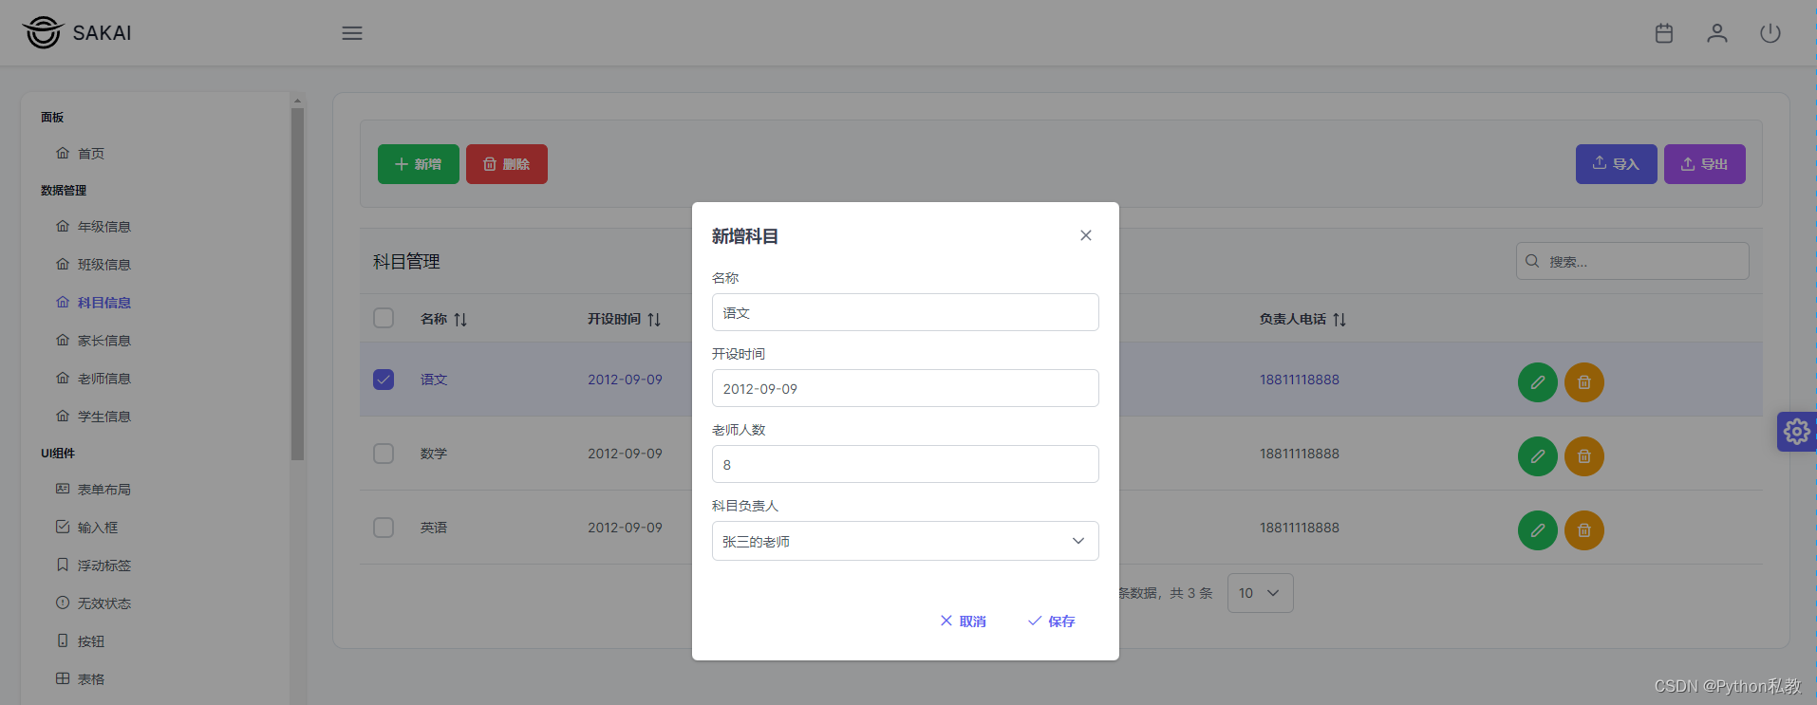Viewport: 1817px width, 705px height.
Task: Sort by 名称 column arrows
Action: coord(460,320)
